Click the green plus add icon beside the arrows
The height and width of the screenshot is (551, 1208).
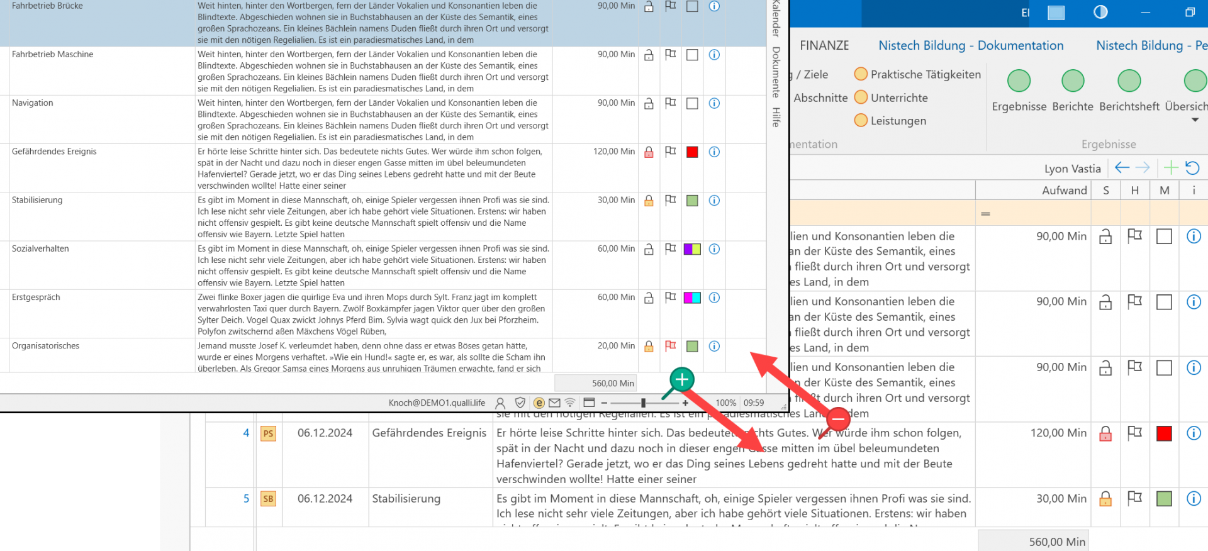point(1171,167)
